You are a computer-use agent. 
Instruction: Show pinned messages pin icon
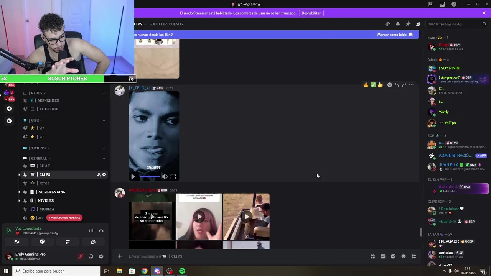point(408,24)
